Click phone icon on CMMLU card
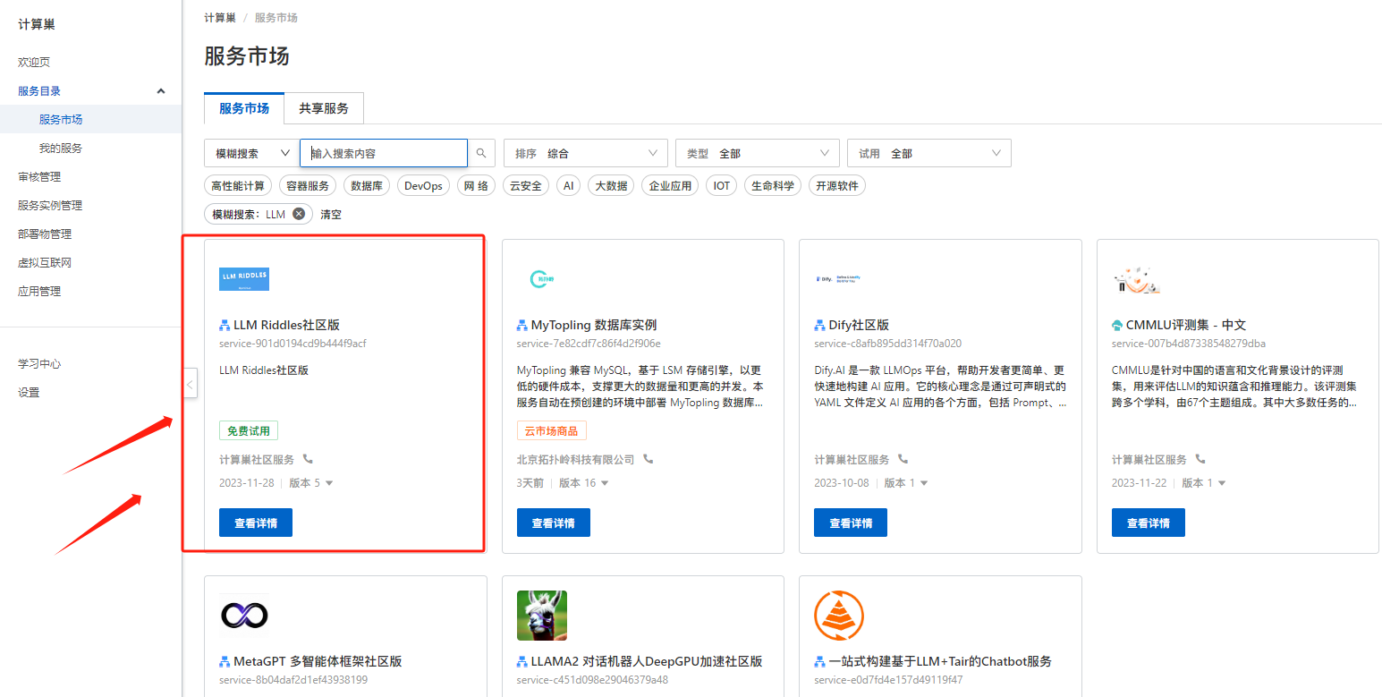1382x697 pixels. [x=1200, y=459]
